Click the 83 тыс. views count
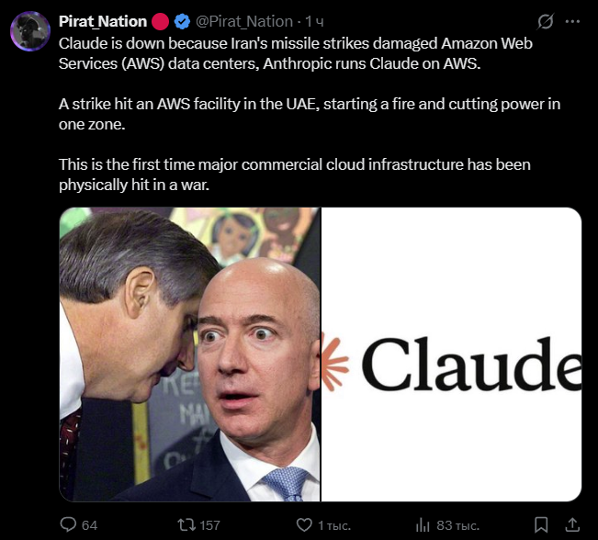Image resolution: width=598 pixels, height=540 pixels. 457,525
